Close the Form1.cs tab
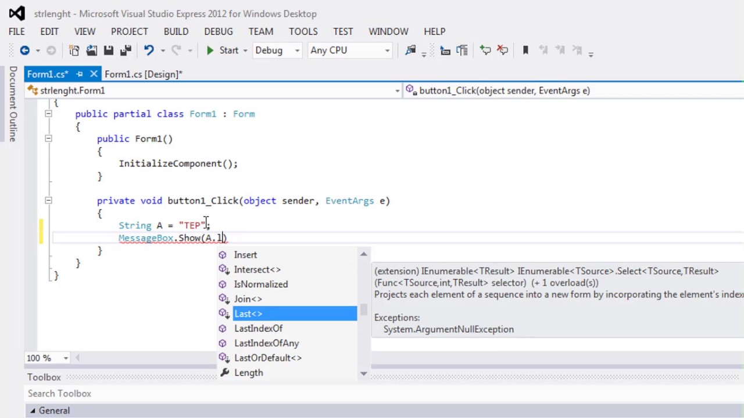Screen dimensions: 744x418 point(94,74)
